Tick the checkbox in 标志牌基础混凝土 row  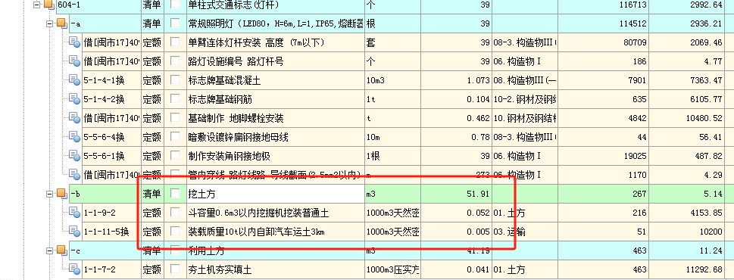(175, 80)
